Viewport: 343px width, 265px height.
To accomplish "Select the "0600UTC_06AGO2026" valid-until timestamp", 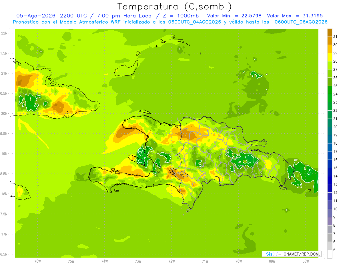I will pyautogui.click(x=301, y=22).
